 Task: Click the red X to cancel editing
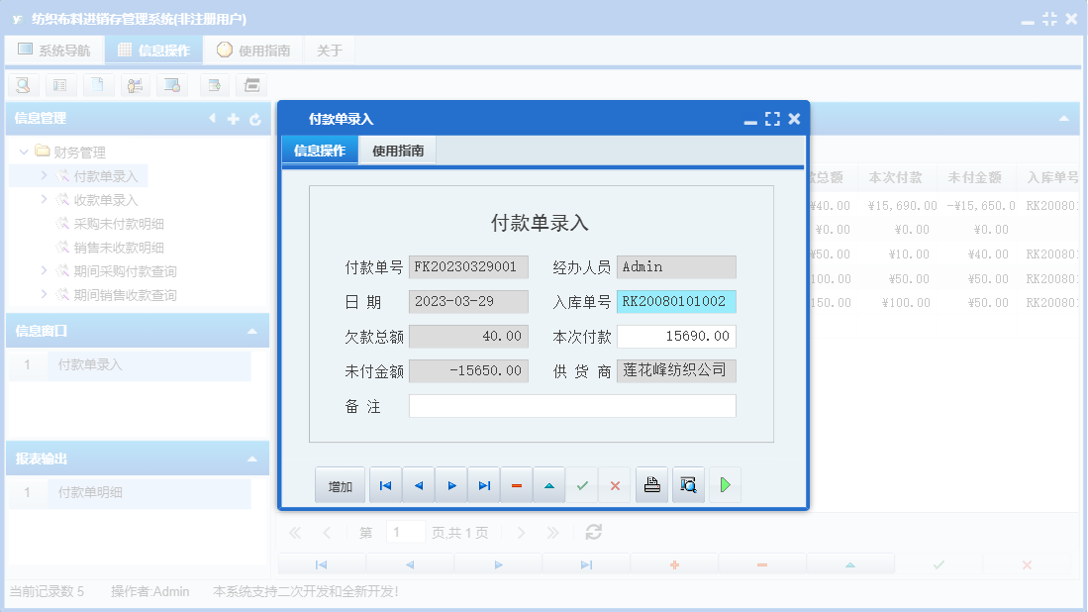pos(615,484)
